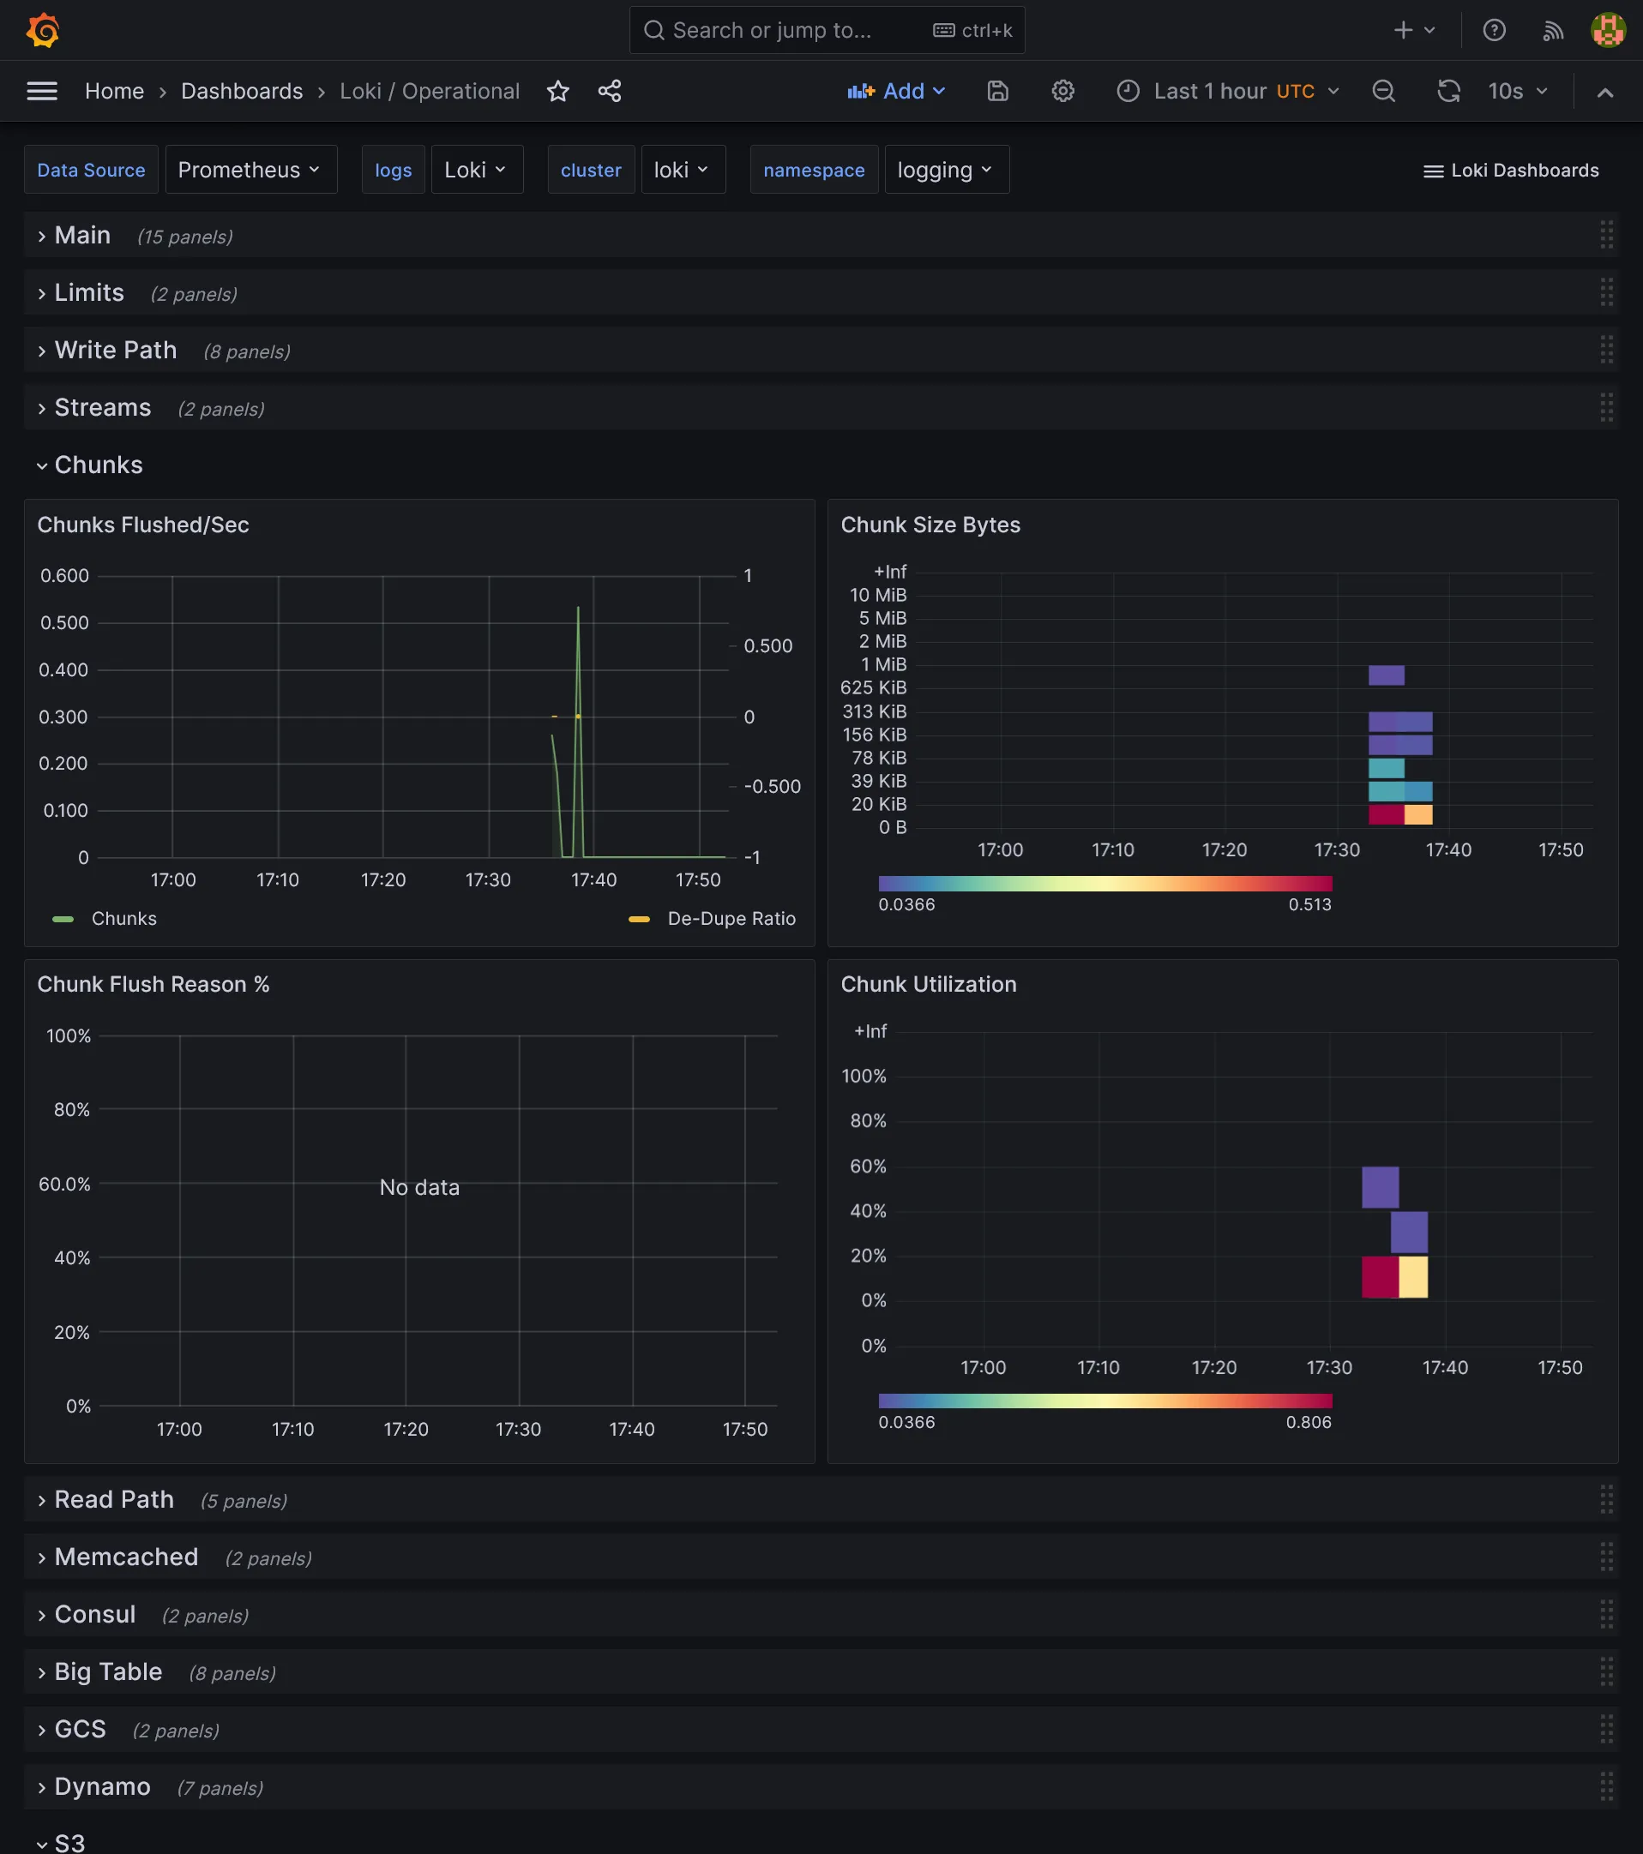This screenshot has height=1854, width=1643.
Task: Toggle De-Dupe Ratio series in legend
Action: coord(731,918)
